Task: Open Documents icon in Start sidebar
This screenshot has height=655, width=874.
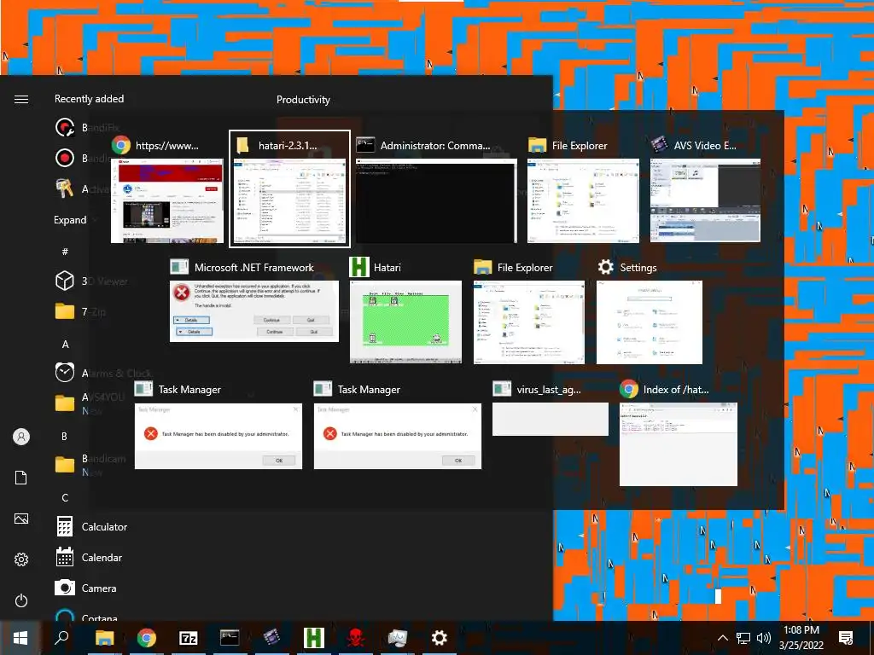Action: point(21,478)
